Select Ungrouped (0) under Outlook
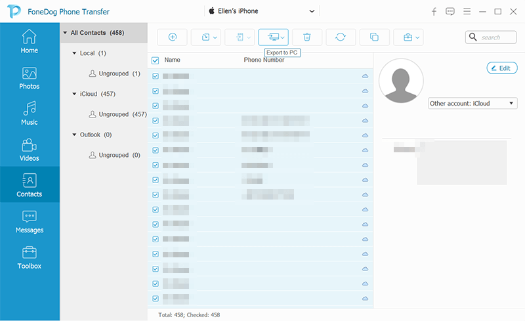525x321 pixels. pyautogui.click(x=114, y=155)
